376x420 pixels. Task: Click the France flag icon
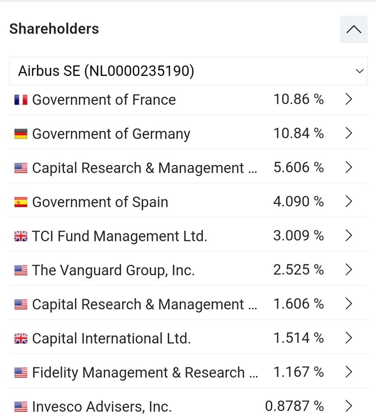[21, 100]
